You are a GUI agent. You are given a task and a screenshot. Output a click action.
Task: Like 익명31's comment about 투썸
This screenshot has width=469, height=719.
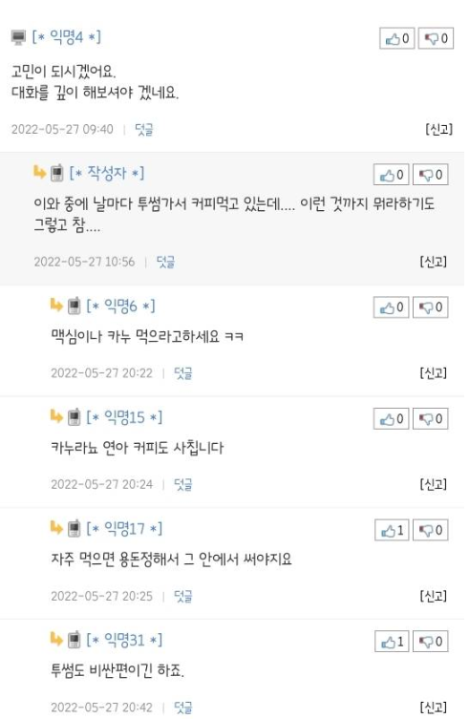[392, 642]
